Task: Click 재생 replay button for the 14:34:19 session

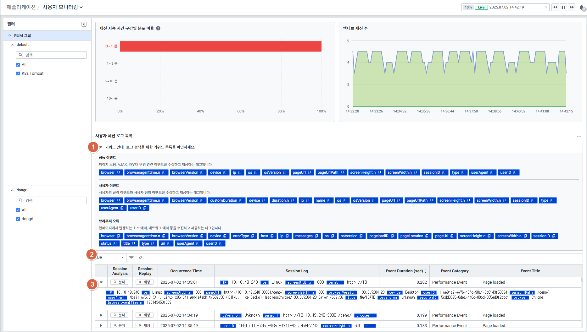Action: point(145,315)
